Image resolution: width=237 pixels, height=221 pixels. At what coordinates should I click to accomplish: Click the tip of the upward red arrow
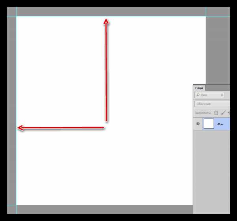(x=106, y=19)
